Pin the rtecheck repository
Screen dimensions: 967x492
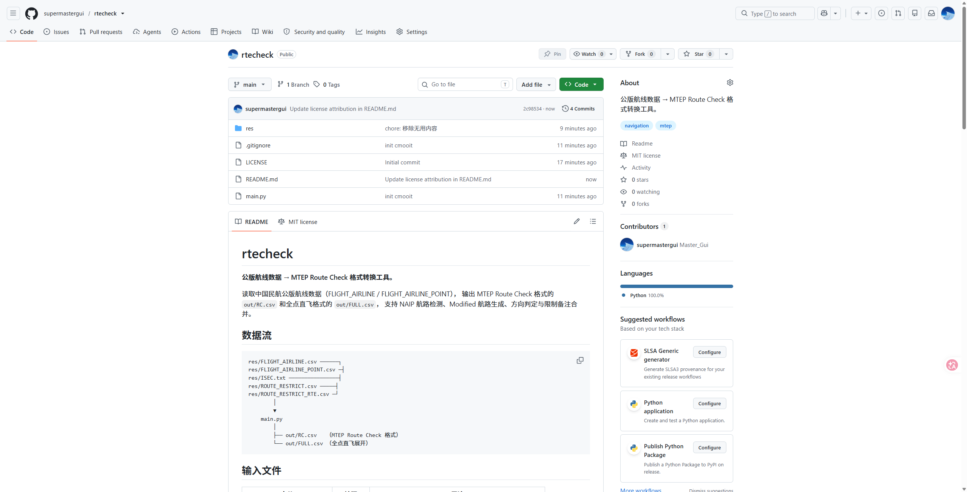[552, 54]
